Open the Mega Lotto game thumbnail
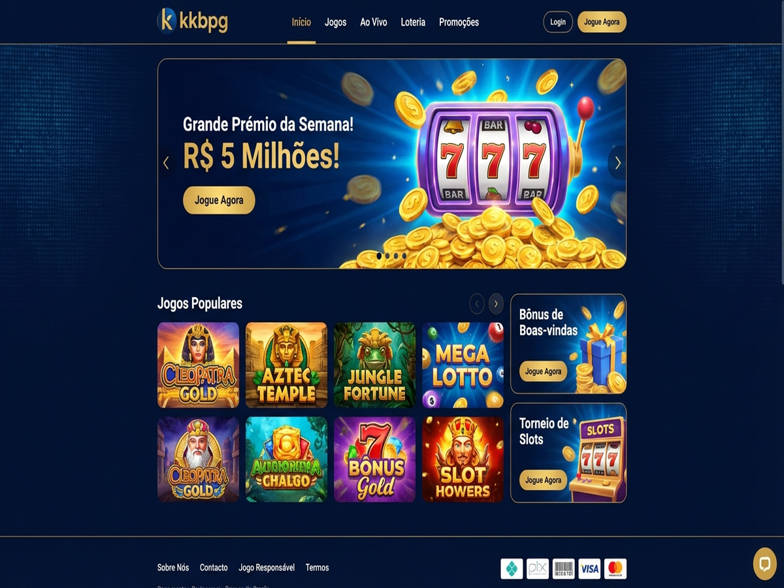This screenshot has height=588, width=784. click(463, 365)
